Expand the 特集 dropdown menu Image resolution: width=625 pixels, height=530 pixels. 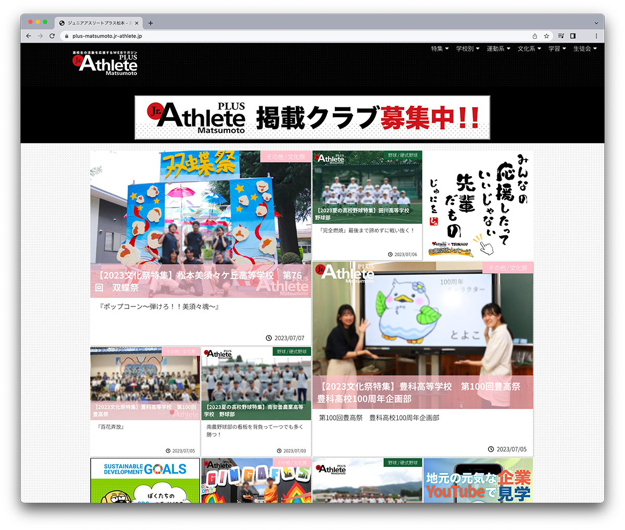point(440,48)
